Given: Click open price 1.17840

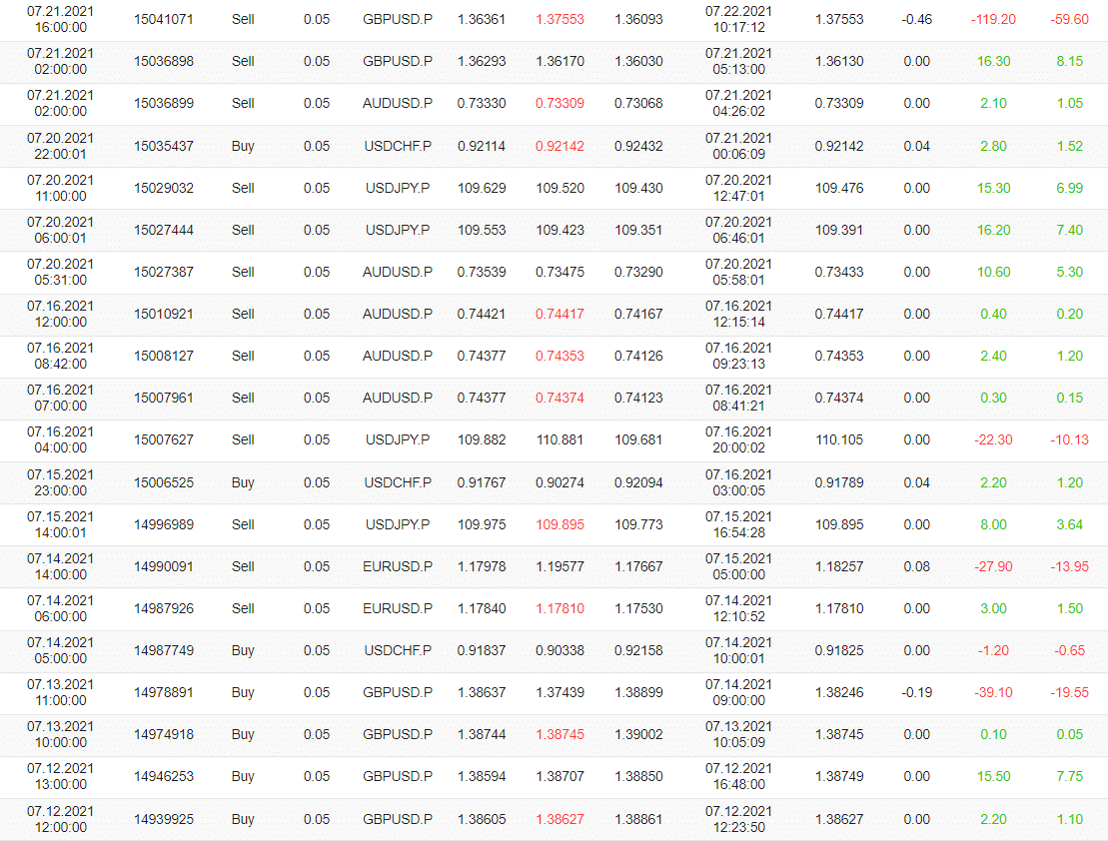Looking at the screenshot, I should pos(482,608).
